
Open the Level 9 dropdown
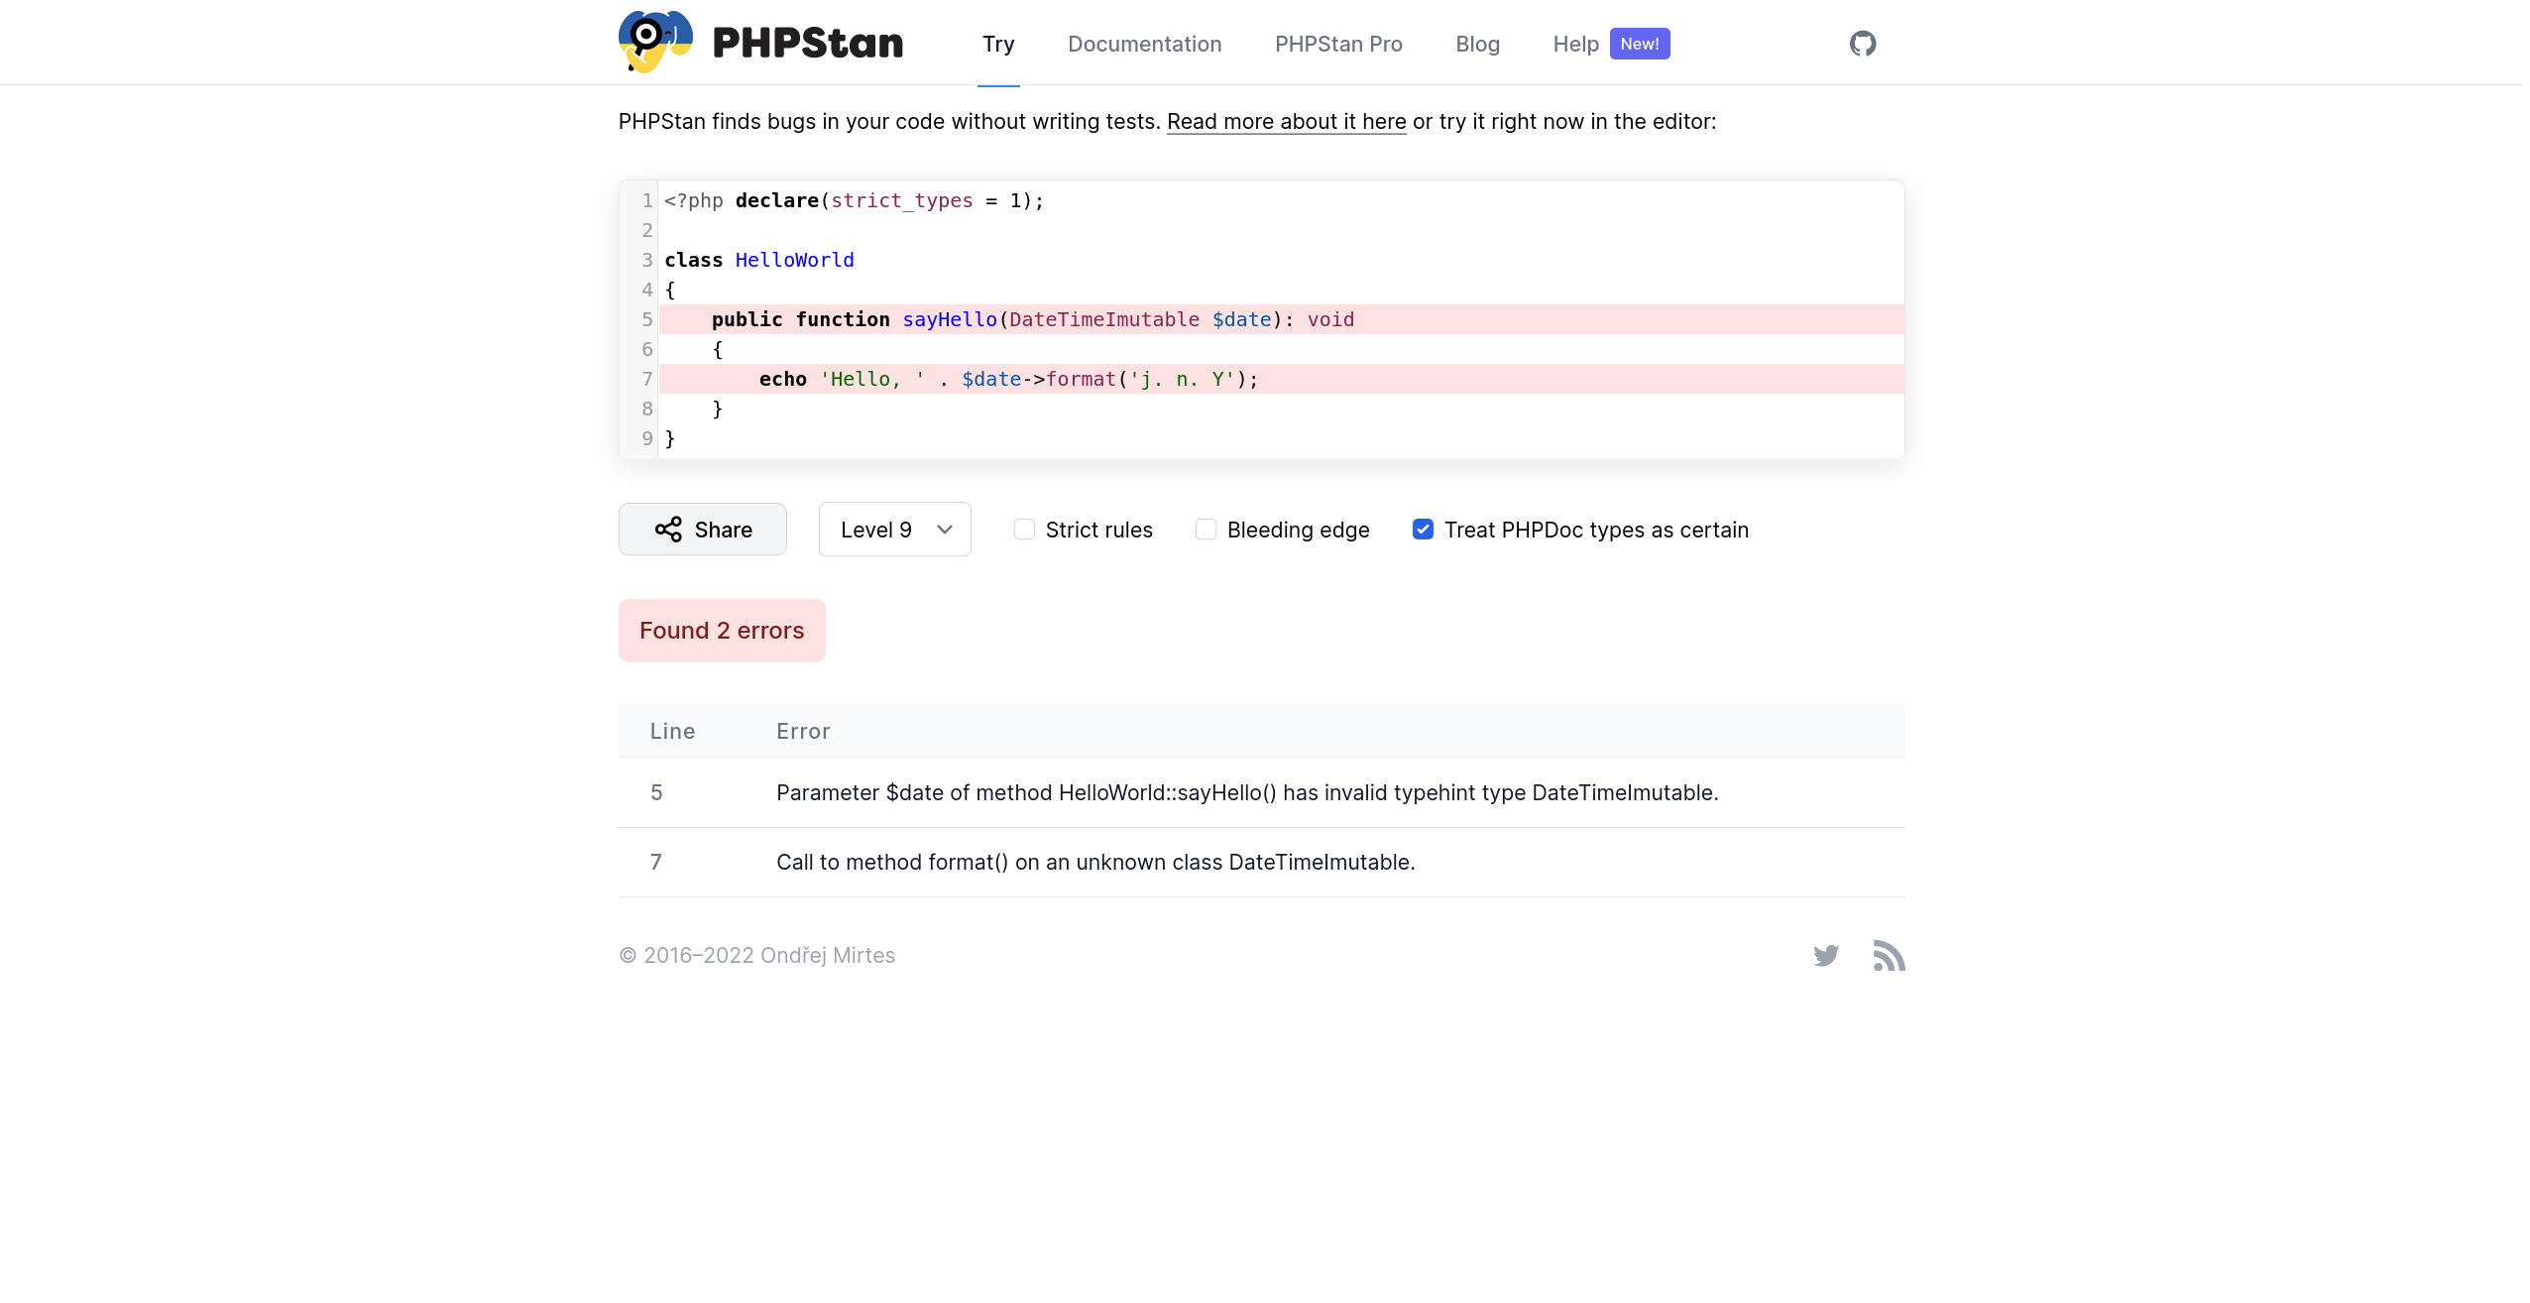click(894, 530)
